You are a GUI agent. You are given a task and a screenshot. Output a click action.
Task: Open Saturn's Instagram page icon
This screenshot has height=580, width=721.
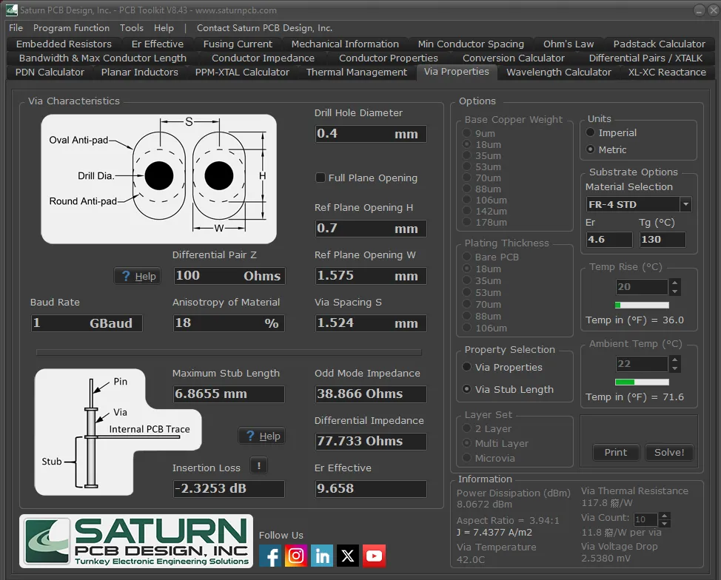point(295,556)
